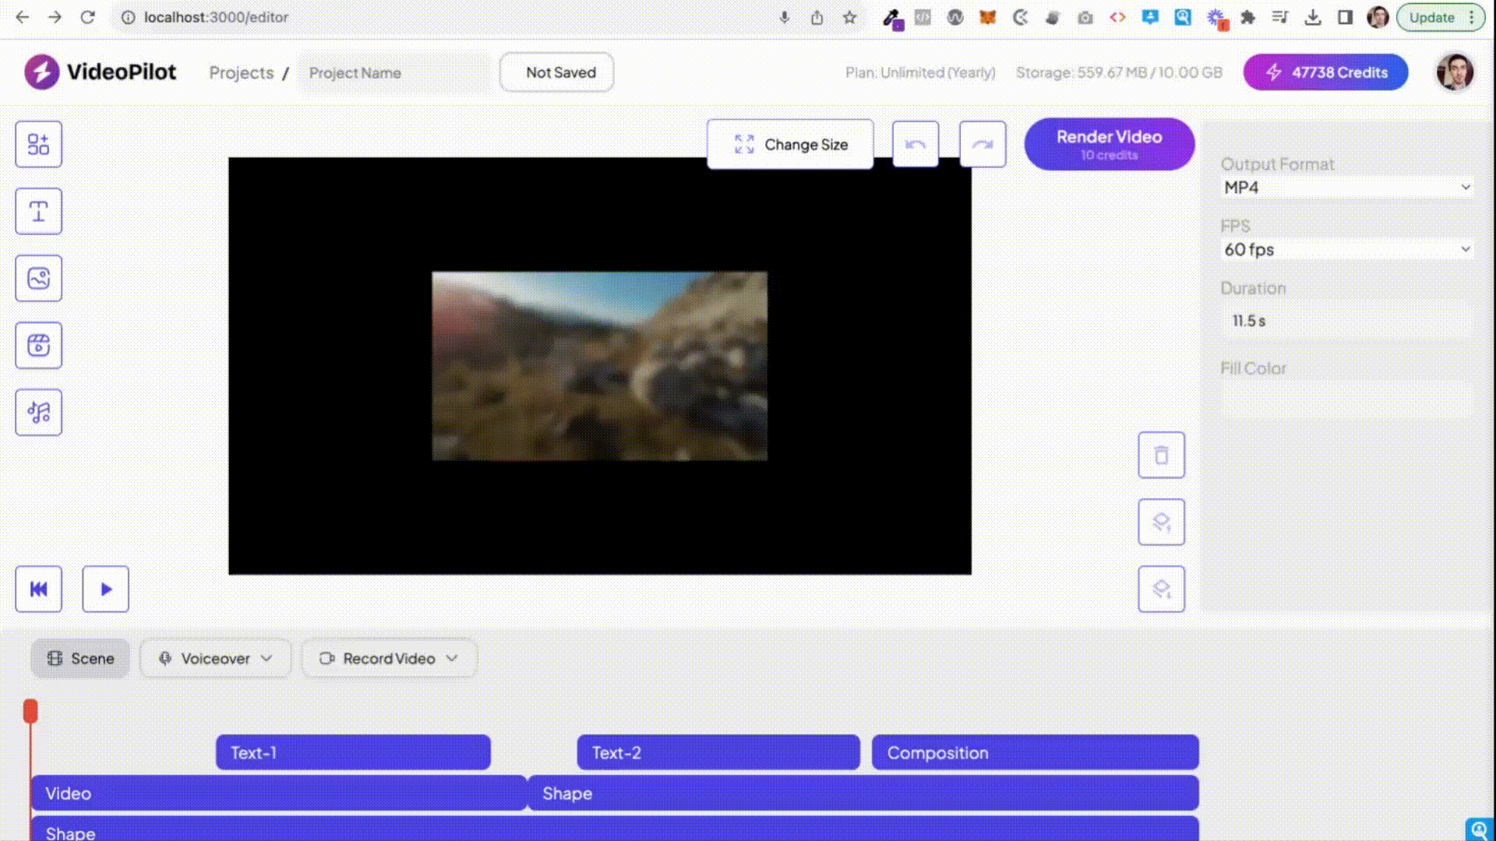The width and height of the screenshot is (1496, 841).
Task: Open the 47738 Credits button
Action: click(x=1325, y=72)
